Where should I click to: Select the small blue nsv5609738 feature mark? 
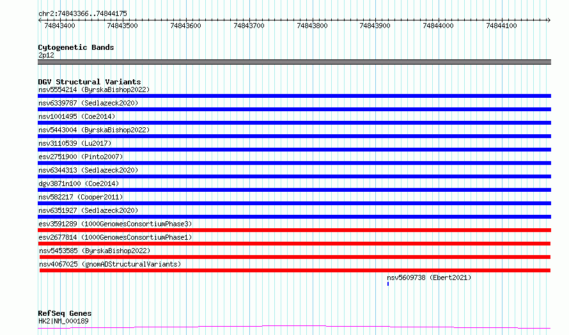coord(388,283)
